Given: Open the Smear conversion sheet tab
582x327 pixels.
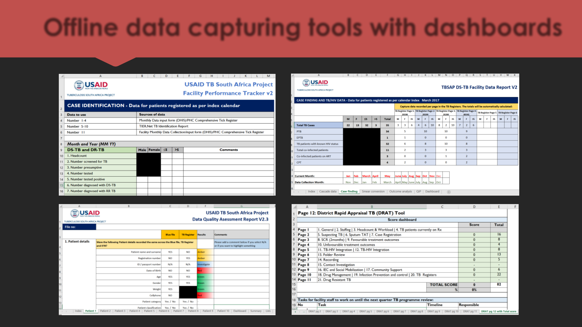Looking at the screenshot, I should pos(373,192).
